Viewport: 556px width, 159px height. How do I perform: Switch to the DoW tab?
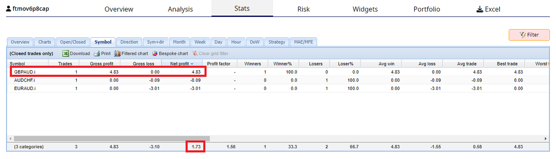(255, 42)
